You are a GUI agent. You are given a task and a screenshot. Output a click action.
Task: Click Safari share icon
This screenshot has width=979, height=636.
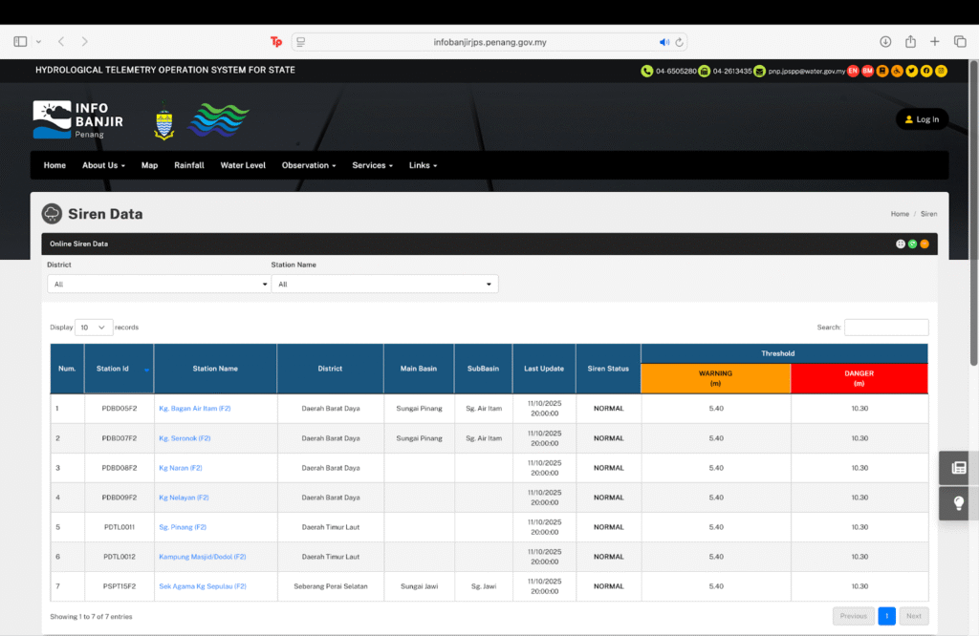point(910,42)
